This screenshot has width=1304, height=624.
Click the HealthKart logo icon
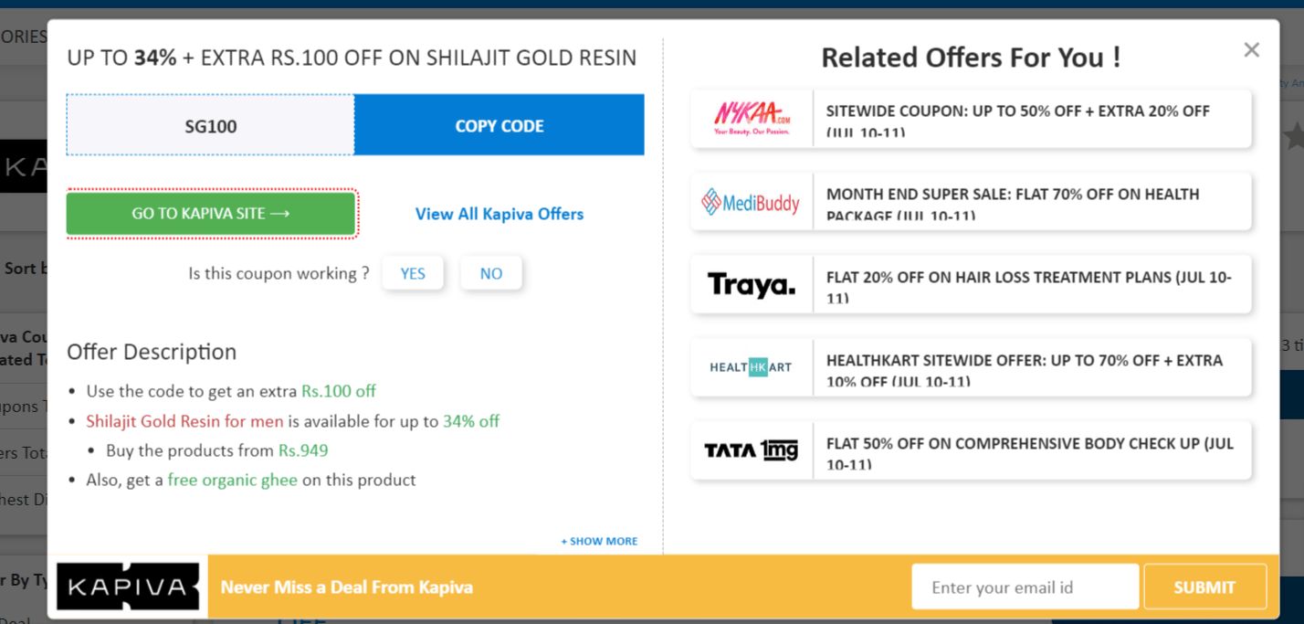click(751, 367)
